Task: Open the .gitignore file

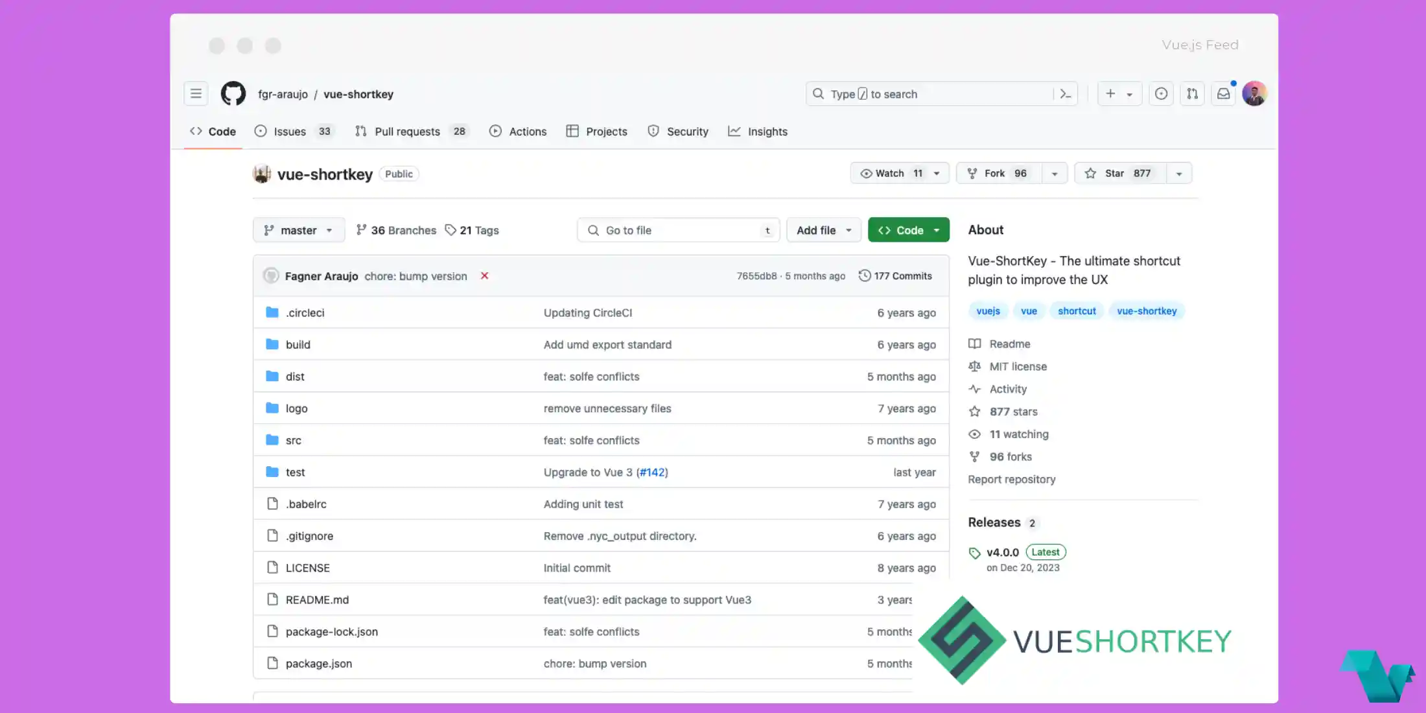Action: tap(310, 536)
